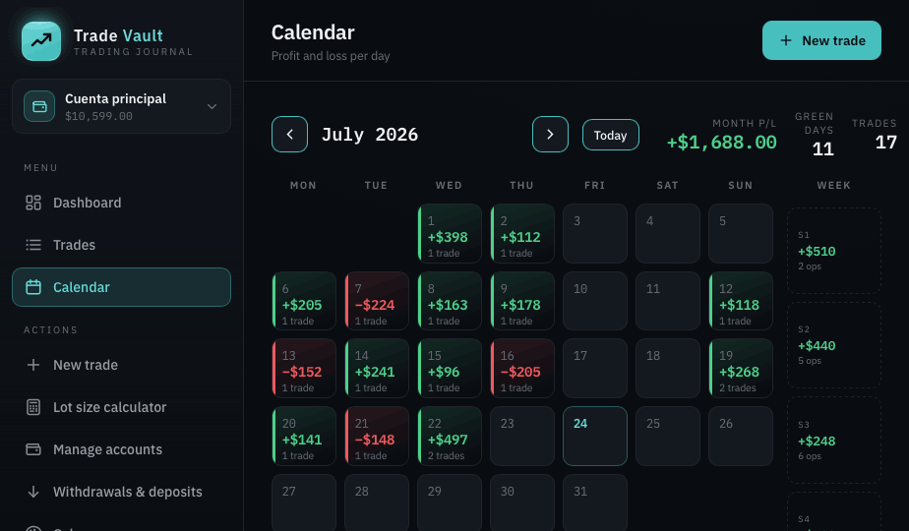Screen dimensions: 909x531
Task: Click the Profit and loss per day subtitle
Action: point(331,56)
